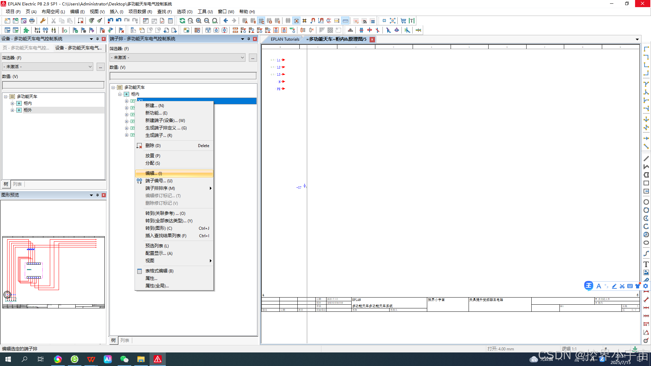Select the insert image tool
The image size is (651, 366).
pos(646,272)
